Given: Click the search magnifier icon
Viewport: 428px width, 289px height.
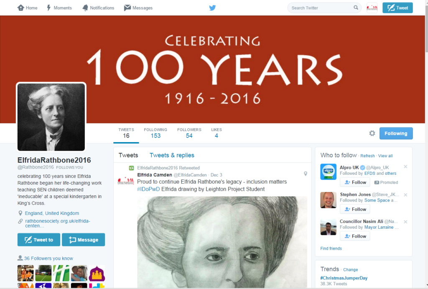Looking at the screenshot, I should click(356, 8).
